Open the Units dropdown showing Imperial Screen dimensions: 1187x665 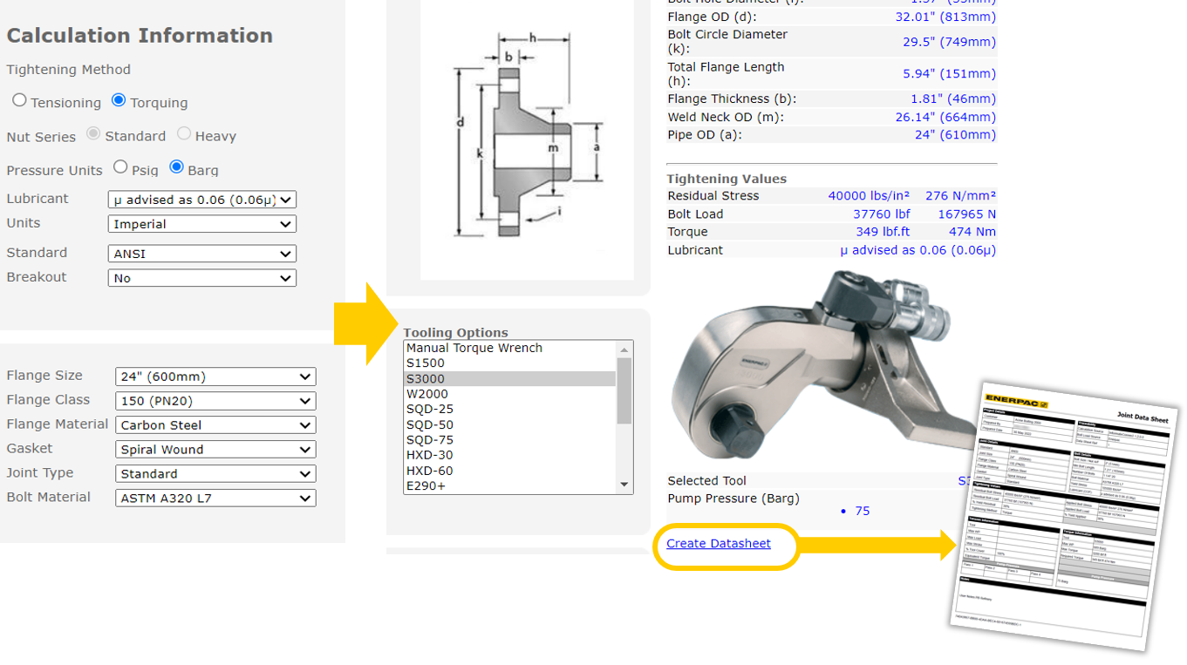coord(201,224)
